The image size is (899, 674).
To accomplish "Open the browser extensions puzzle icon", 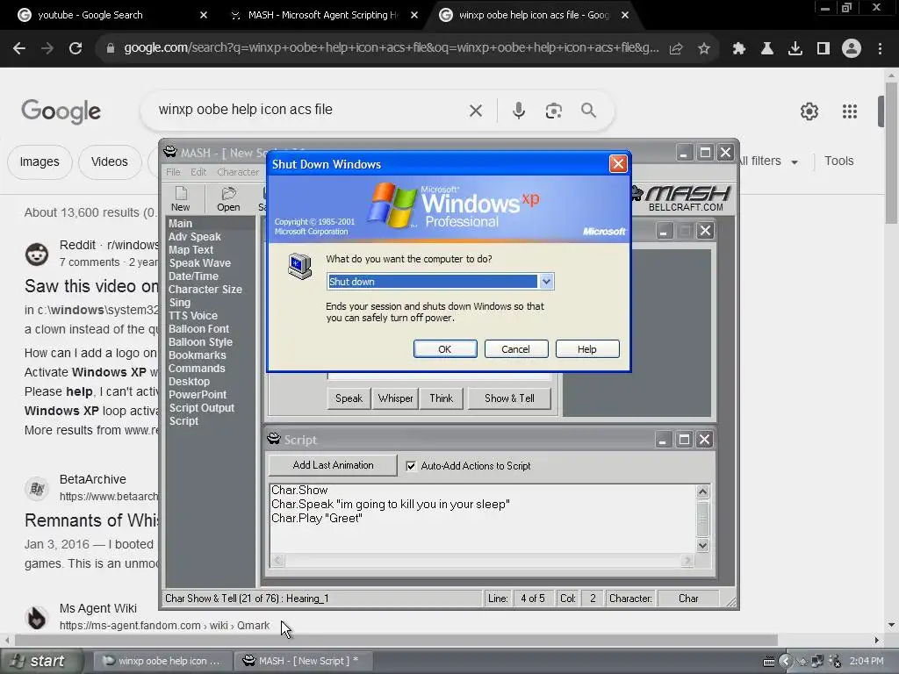I will tap(738, 49).
